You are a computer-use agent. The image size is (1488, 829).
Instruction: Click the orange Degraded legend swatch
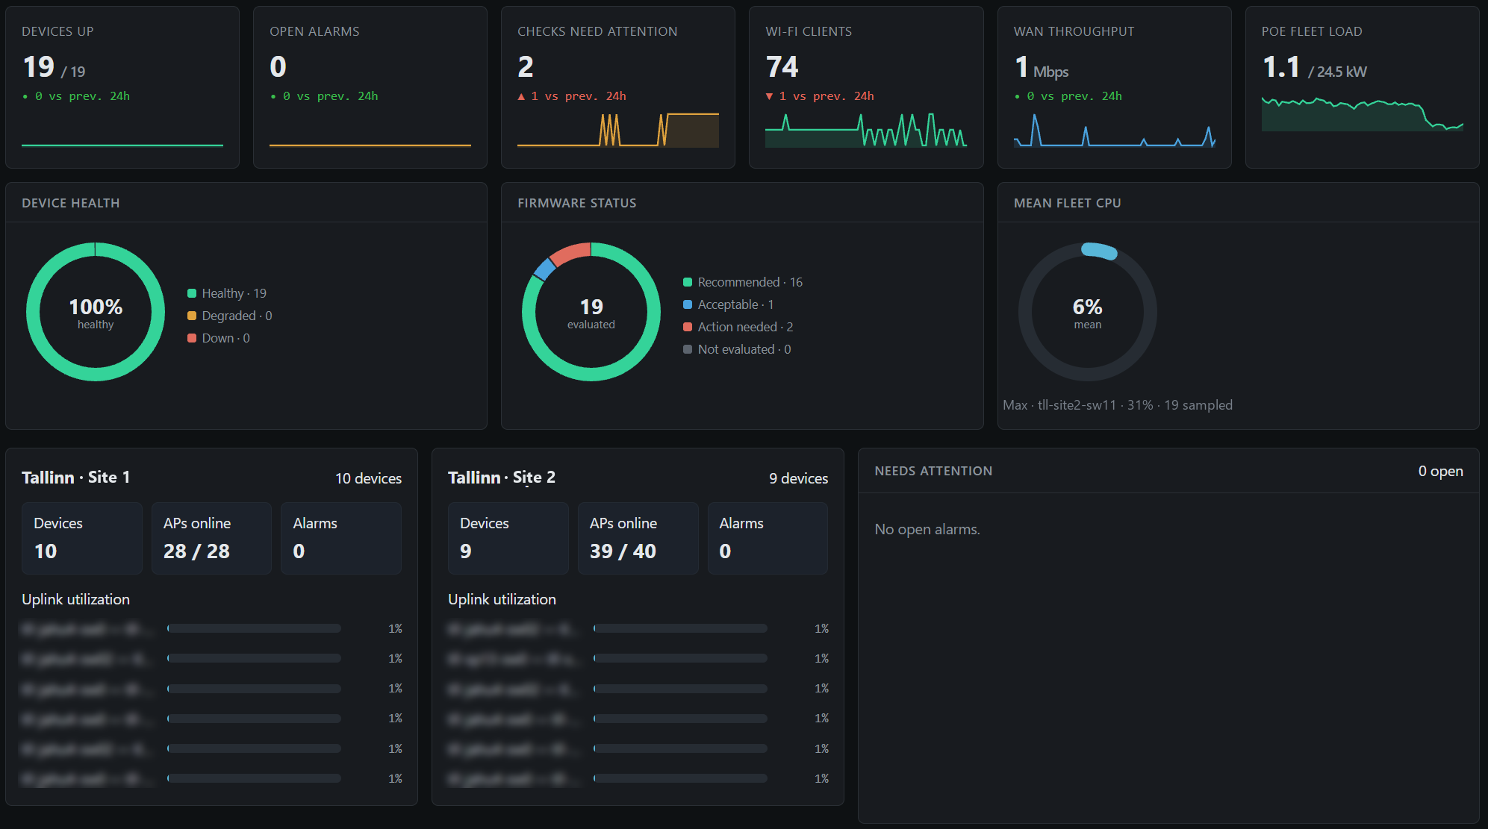[x=192, y=316]
